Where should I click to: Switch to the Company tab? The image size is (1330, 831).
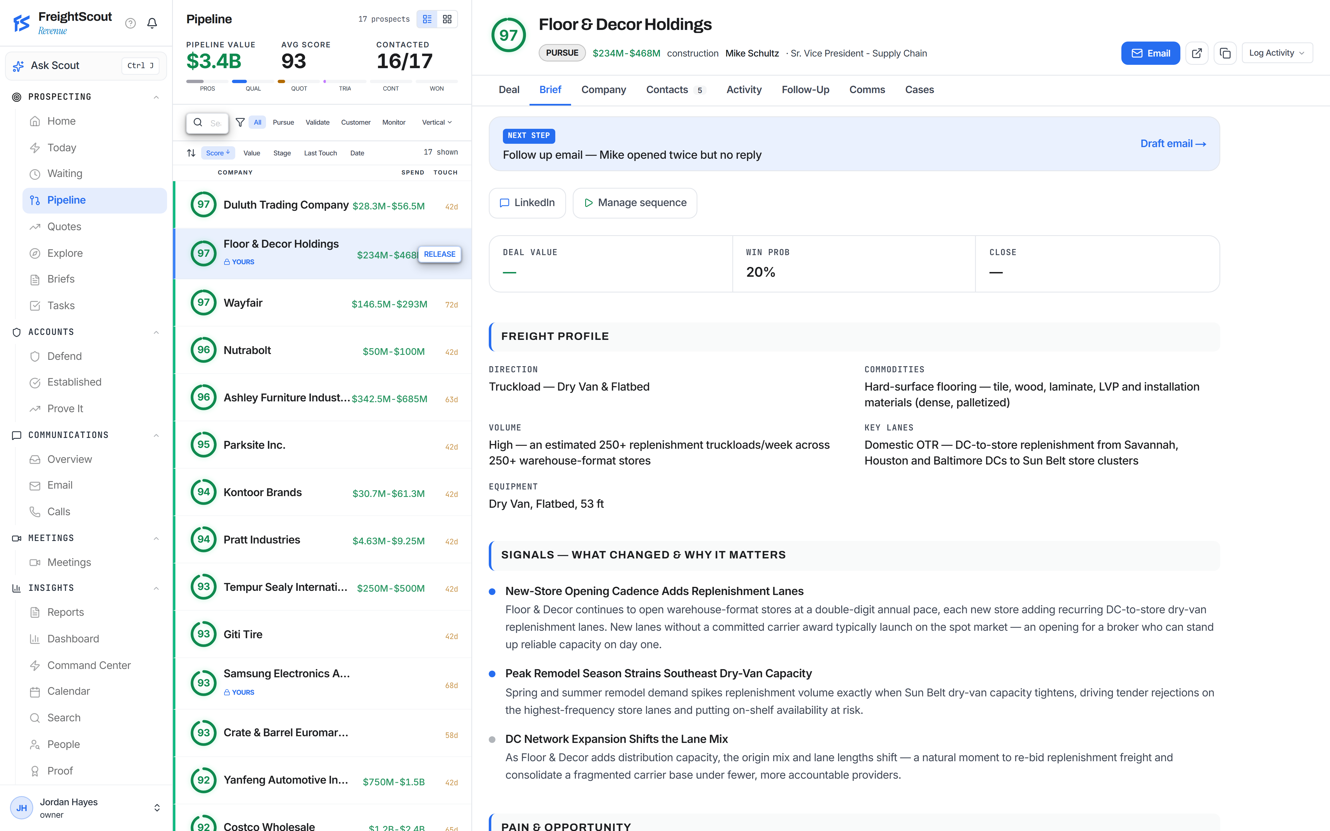[603, 89]
